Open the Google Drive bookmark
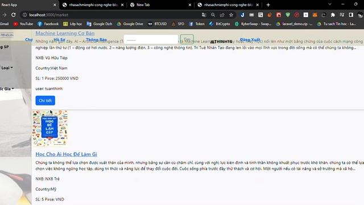The width and height of the screenshot is (364, 205). 130,24
